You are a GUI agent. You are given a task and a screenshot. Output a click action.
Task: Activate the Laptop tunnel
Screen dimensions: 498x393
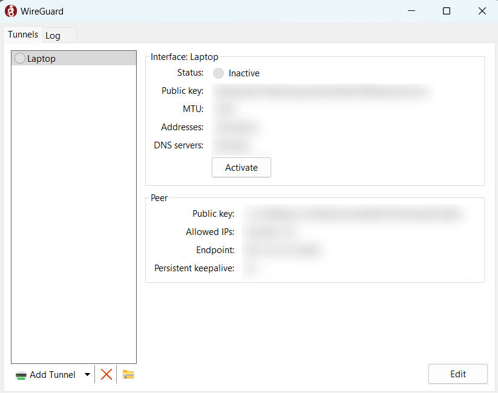click(241, 168)
